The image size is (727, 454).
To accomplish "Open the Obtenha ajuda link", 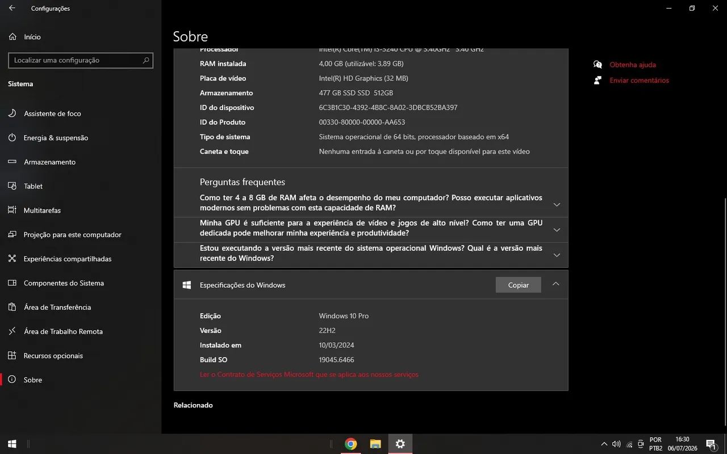I will [x=633, y=65].
